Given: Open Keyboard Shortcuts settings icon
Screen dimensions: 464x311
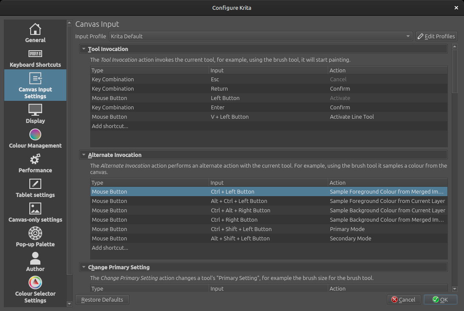Looking at the screenshot, I should 35,54.
